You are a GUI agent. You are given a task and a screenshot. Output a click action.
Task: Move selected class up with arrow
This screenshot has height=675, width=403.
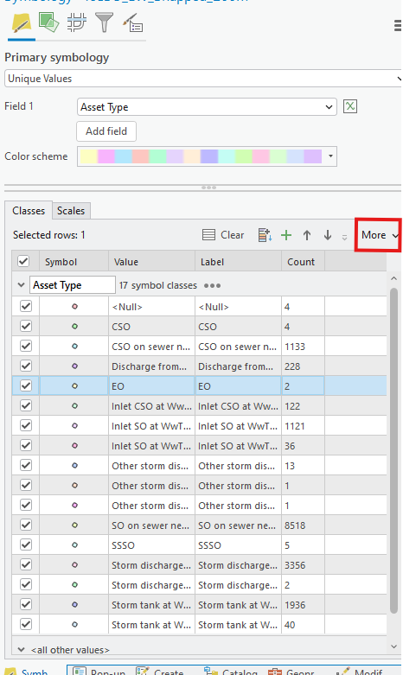tap(306, 235)
